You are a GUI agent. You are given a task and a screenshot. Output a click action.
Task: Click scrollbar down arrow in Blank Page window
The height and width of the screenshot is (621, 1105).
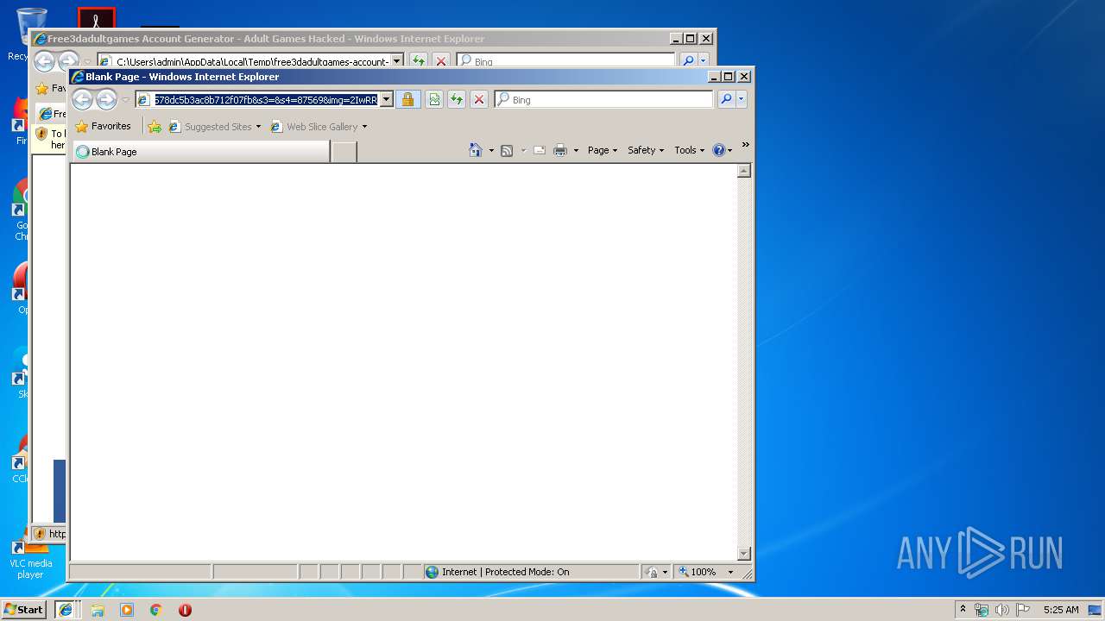click(744, 554)
